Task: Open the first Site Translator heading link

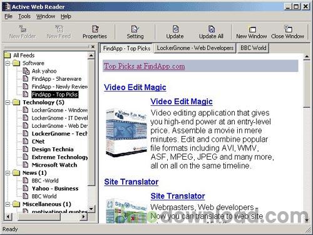Action: click(x=131, y=182)
